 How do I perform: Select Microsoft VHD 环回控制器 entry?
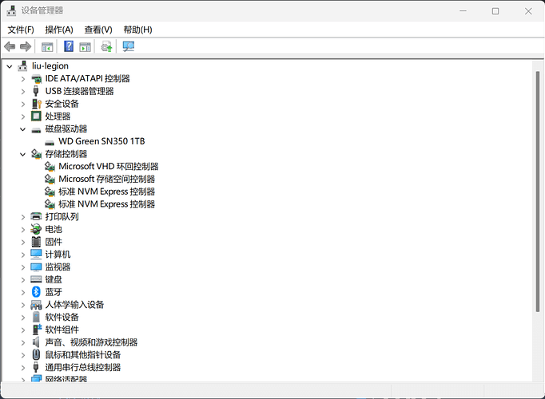point(109,167)
